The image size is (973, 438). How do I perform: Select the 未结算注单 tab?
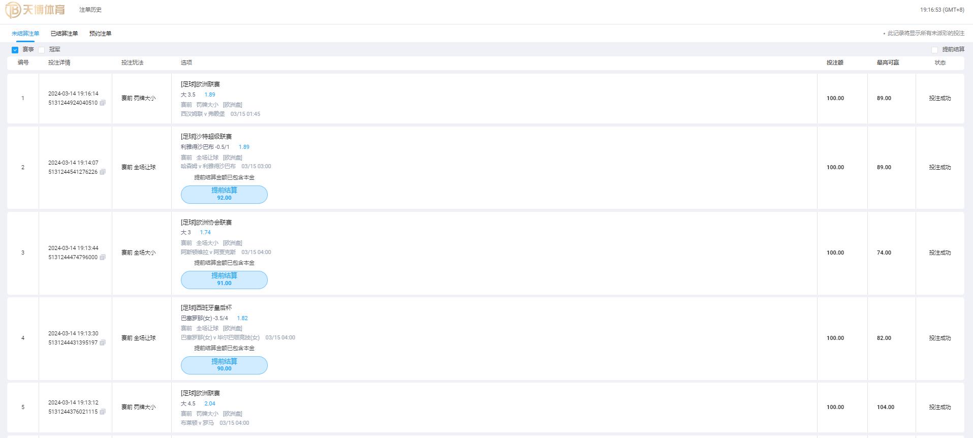[x=25, y=34]
